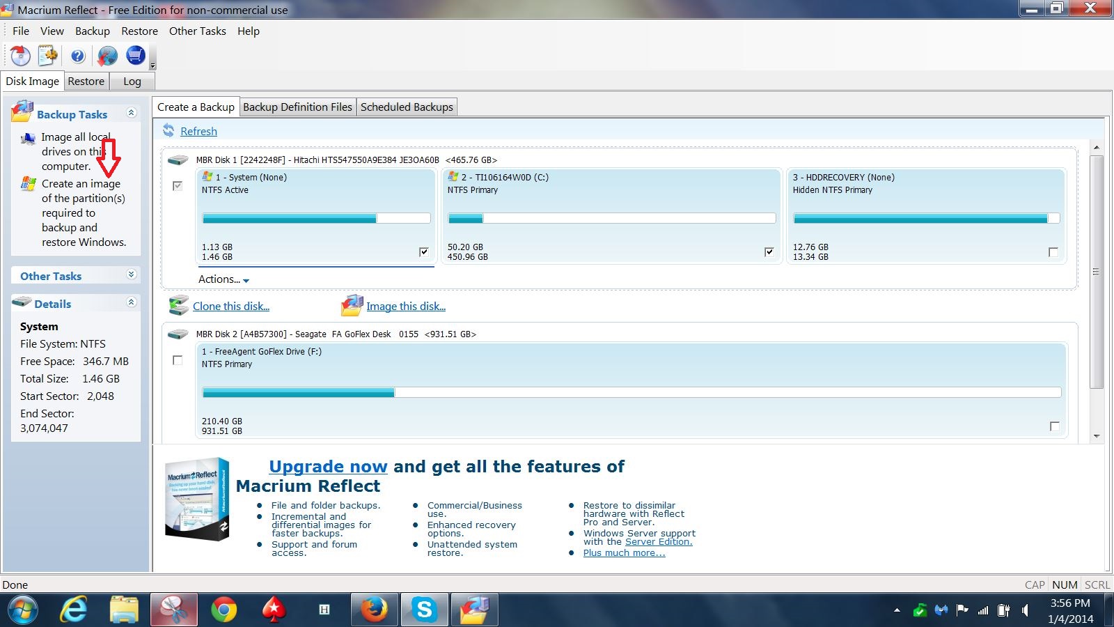
Task: Click the MBR Disk 1 Hitachi drive icon
Action: click(178, 160)
